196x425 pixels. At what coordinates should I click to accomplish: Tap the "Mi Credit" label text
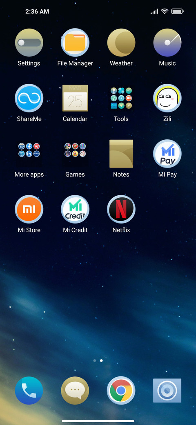75,230
